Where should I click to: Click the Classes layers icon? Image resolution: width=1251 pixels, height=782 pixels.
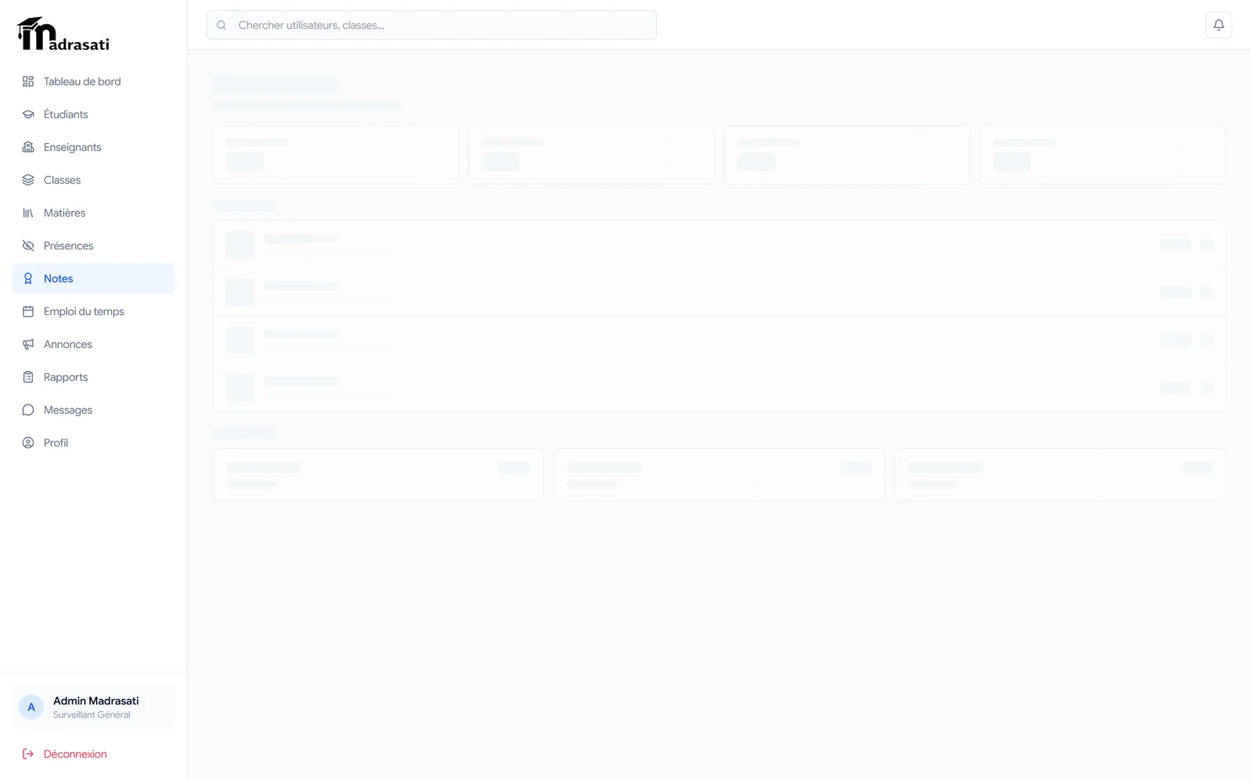[28, 180]
